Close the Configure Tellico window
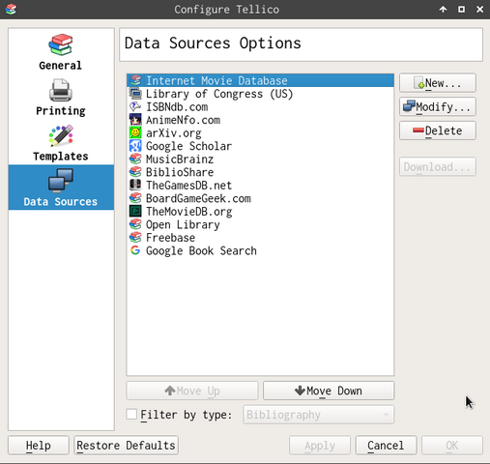Viewport: 490px width, 464px height. [x=479, y=9]
